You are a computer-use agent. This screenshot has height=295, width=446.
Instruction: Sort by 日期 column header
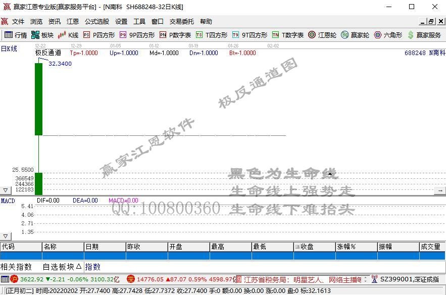(105, 247)
